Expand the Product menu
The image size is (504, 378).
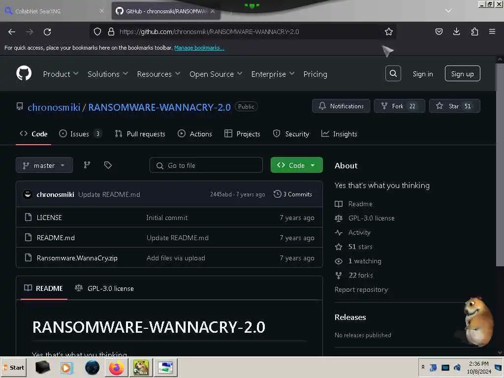[61, 74]
